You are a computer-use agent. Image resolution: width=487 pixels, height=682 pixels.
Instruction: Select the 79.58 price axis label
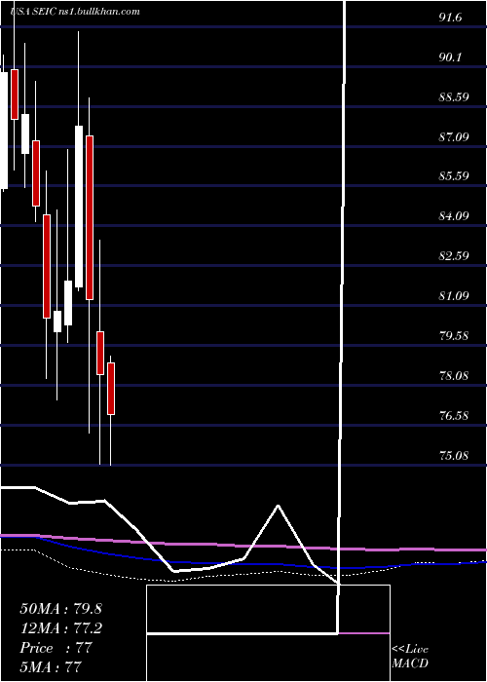pos(454,336)
